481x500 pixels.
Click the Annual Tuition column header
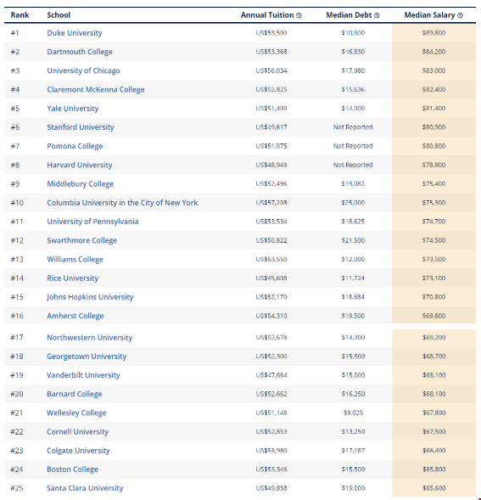click(267, 15)
